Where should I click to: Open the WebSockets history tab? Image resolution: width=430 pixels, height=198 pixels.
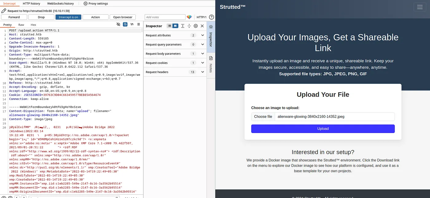tap(61, 3)
